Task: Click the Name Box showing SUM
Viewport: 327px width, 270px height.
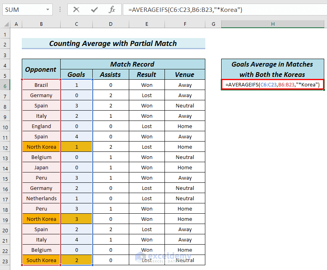Action: click(24, 10)
